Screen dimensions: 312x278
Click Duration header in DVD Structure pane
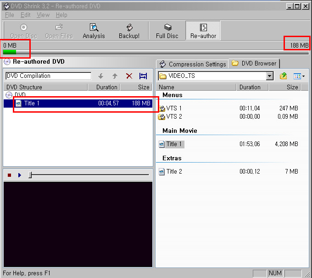104,87
